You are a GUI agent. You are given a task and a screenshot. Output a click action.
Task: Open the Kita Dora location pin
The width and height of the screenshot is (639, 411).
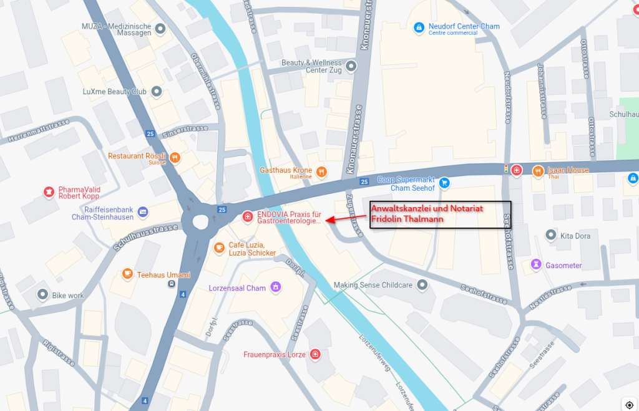(x=551, y=235)
